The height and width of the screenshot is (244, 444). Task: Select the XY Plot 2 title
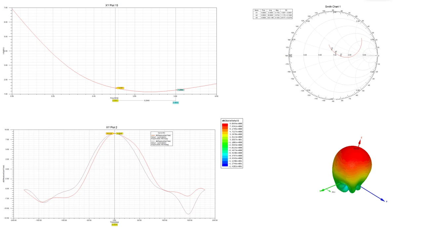click(111, 127)
